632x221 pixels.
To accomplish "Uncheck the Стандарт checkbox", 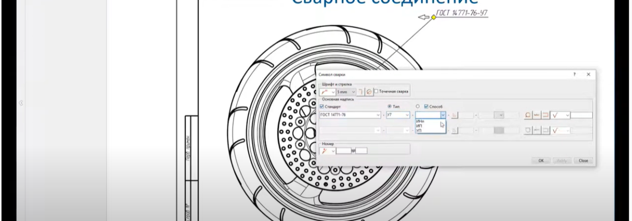I will tap(322, 107).
